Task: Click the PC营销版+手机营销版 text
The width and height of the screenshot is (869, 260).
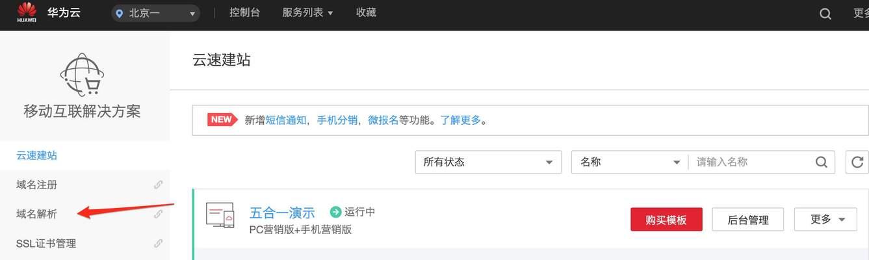Action: click(x=300, y=229)
